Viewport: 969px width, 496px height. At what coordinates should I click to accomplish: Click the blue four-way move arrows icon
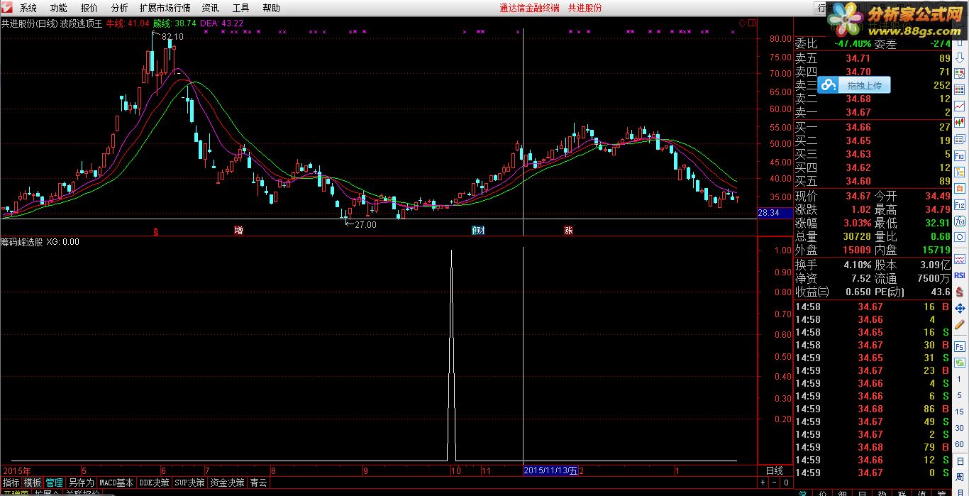click(960, 309)
